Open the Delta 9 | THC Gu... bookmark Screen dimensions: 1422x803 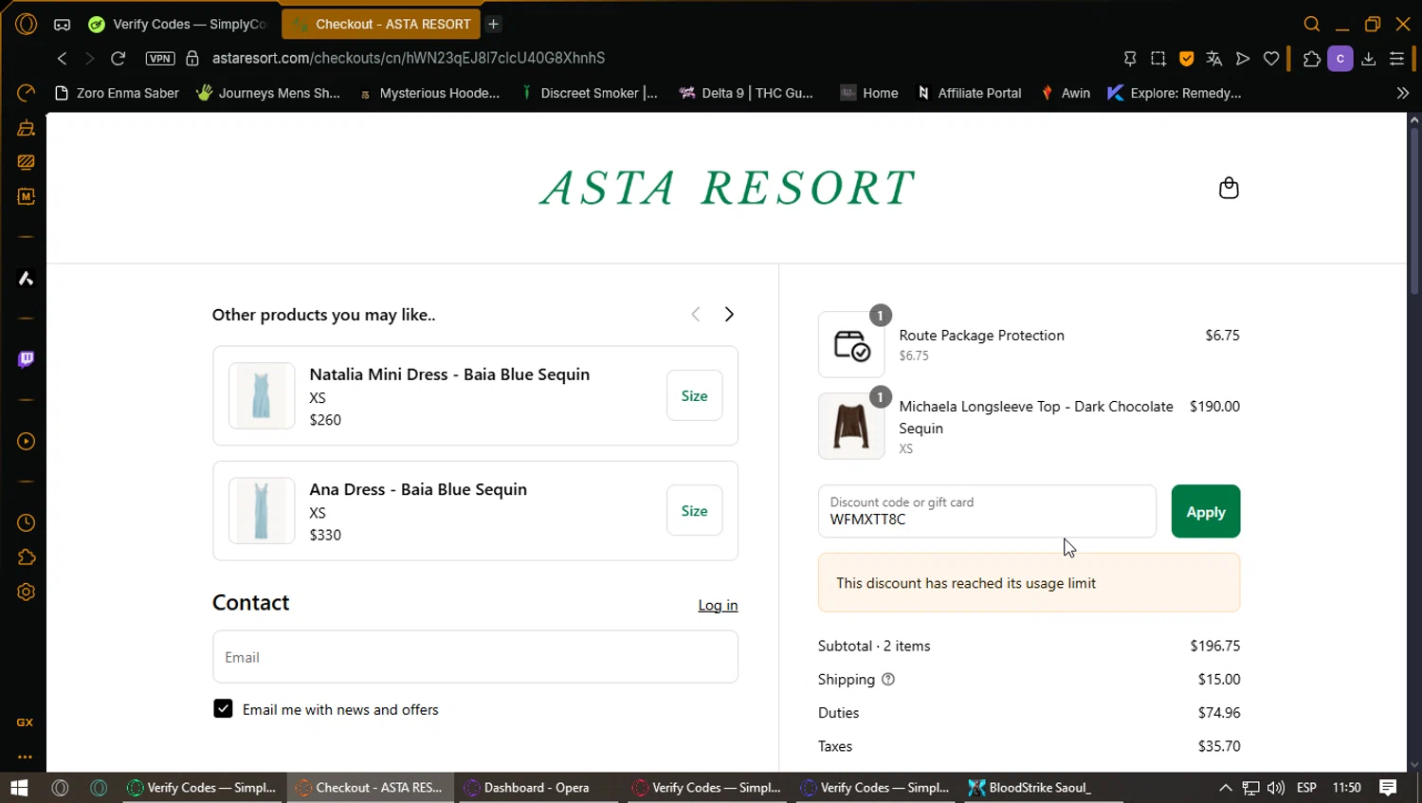click(746, 93)
